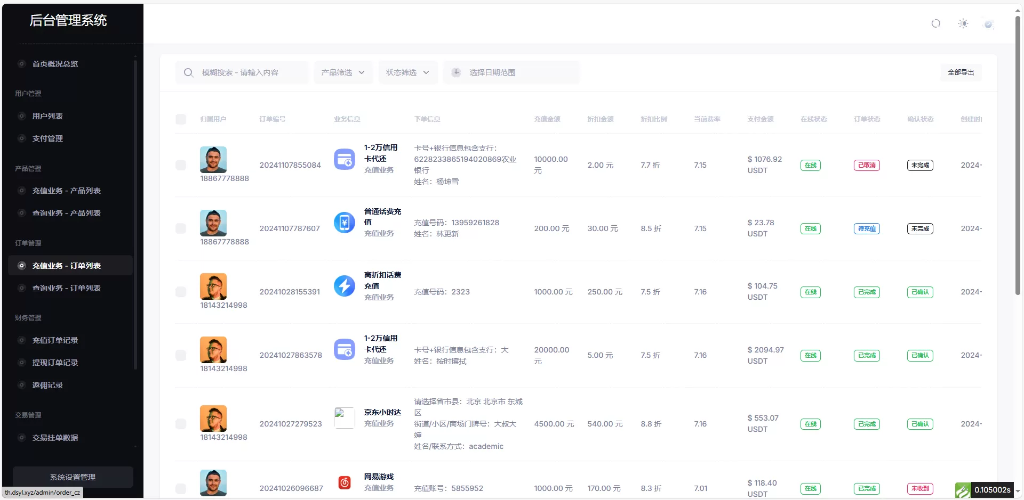
Task: Click the 京东小时达 product icon
Action: point(344,418)
